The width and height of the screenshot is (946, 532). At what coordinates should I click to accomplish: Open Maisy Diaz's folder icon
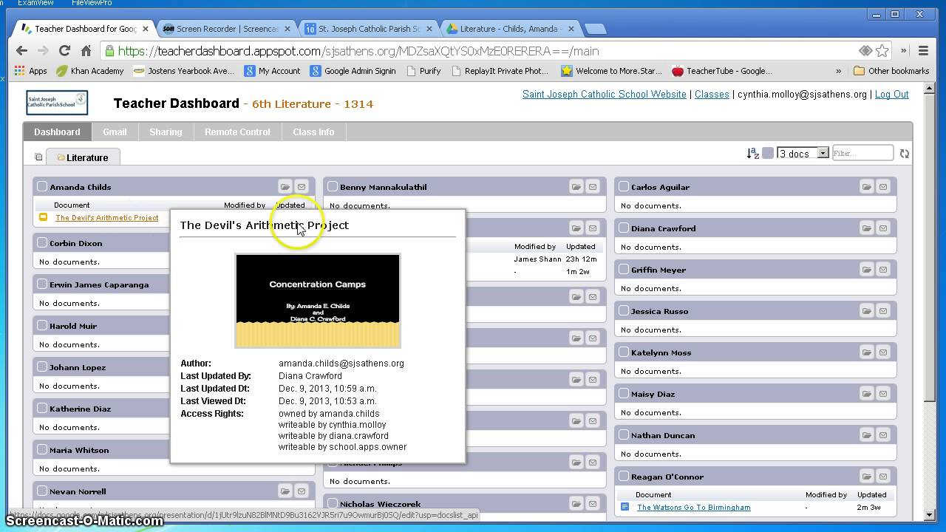pyautogui.click(x=866, y=394)
